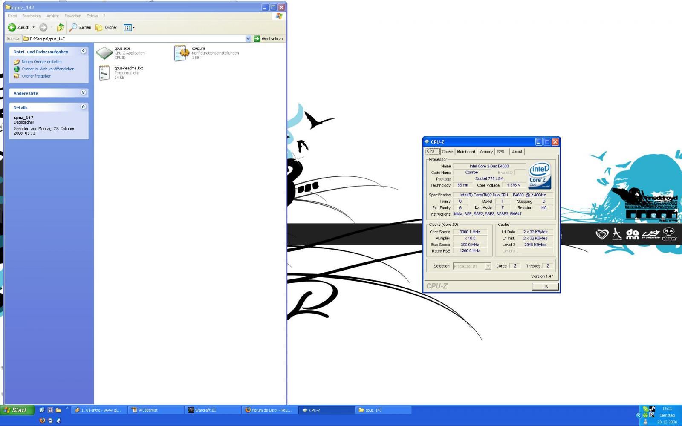Image resolution: width=682 pixels, height=426 pixels.
Task: Click 'Ordner im Web veröffentlichen' link
Action: (x=48, y=69)
